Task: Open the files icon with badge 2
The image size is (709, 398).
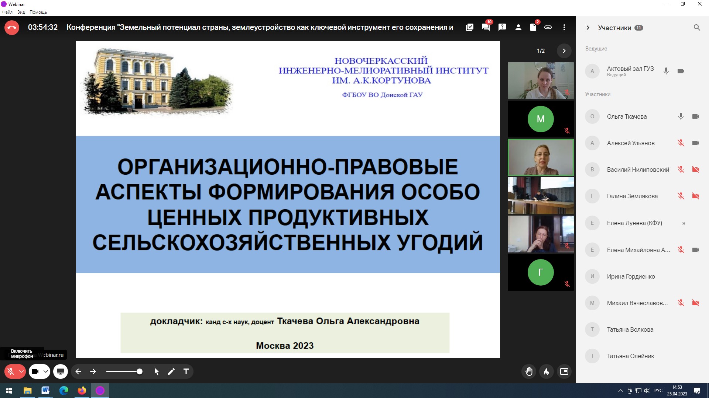Action: pyautogui.click(x=533, y=27)
